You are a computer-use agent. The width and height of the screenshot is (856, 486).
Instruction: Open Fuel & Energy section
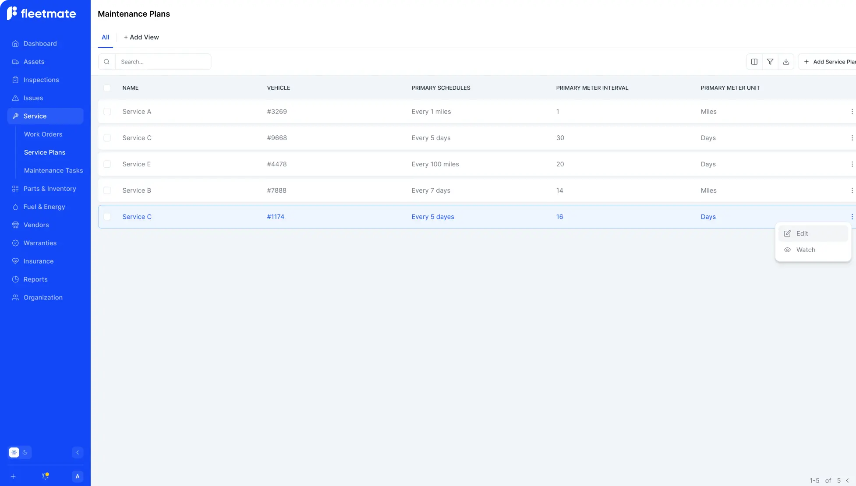[44, 207]
